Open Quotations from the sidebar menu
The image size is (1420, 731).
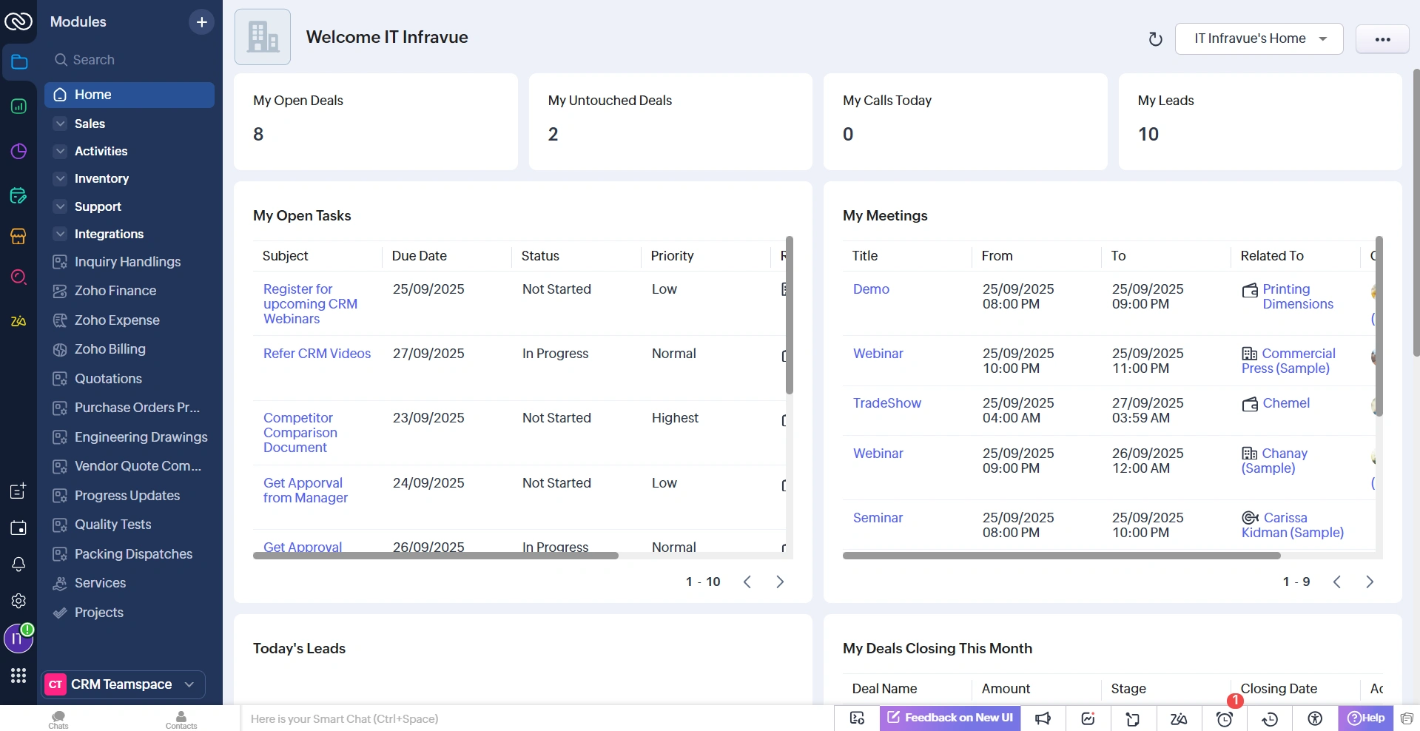[x=107, y=378]
